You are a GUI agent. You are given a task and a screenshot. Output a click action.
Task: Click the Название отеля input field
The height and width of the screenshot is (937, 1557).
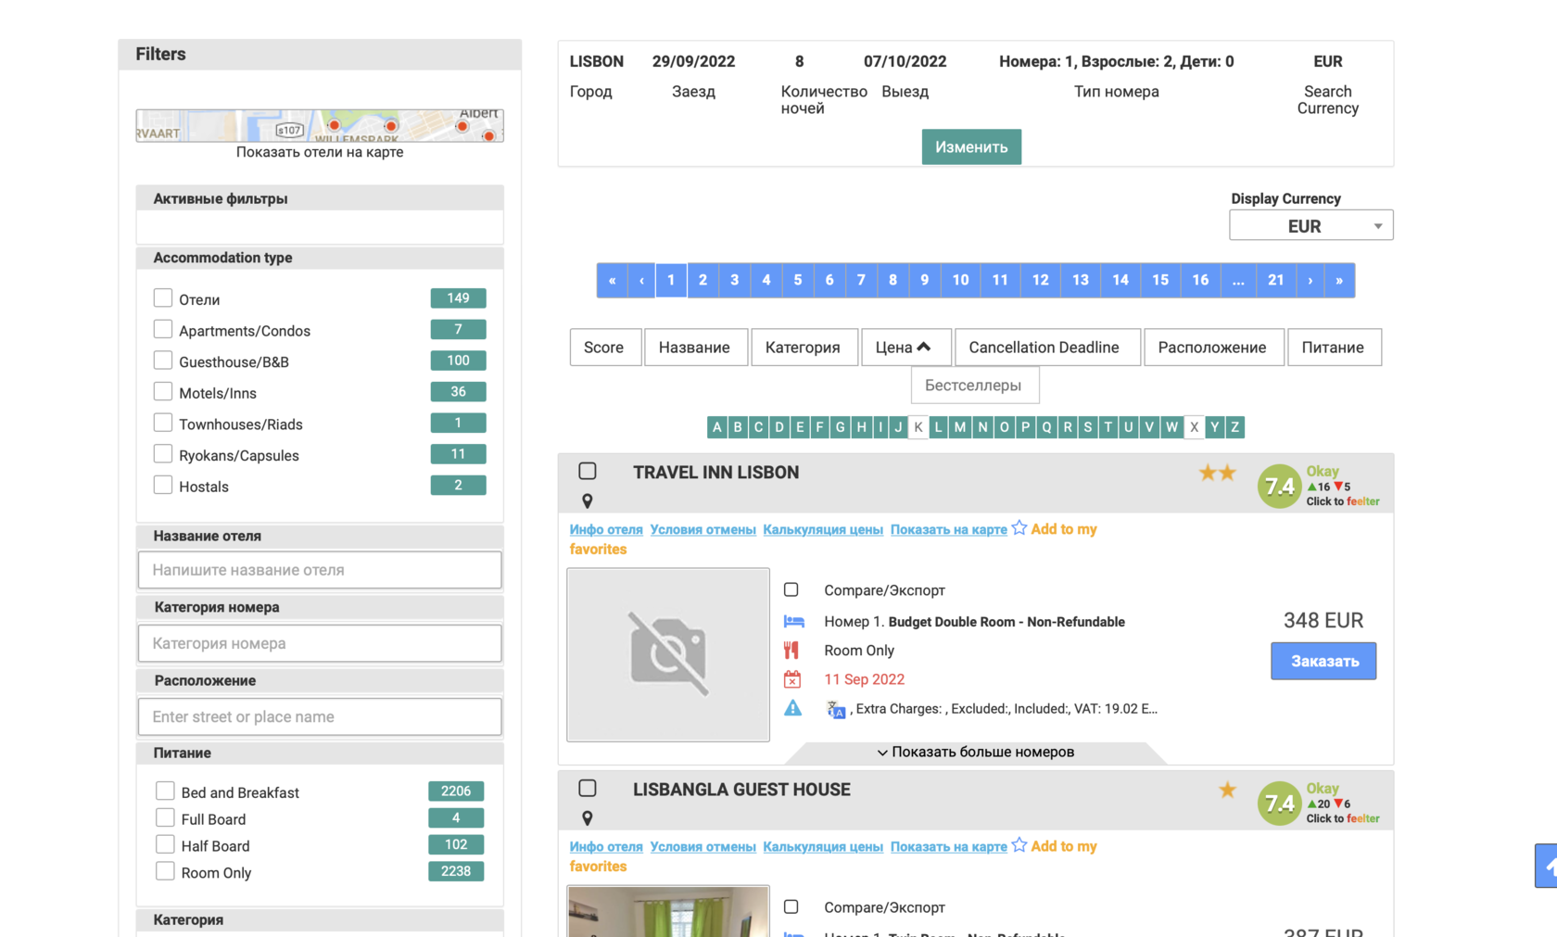click(x=320, y=570)
